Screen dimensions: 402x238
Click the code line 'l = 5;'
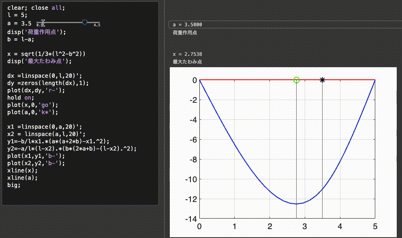tap(17, 15)
